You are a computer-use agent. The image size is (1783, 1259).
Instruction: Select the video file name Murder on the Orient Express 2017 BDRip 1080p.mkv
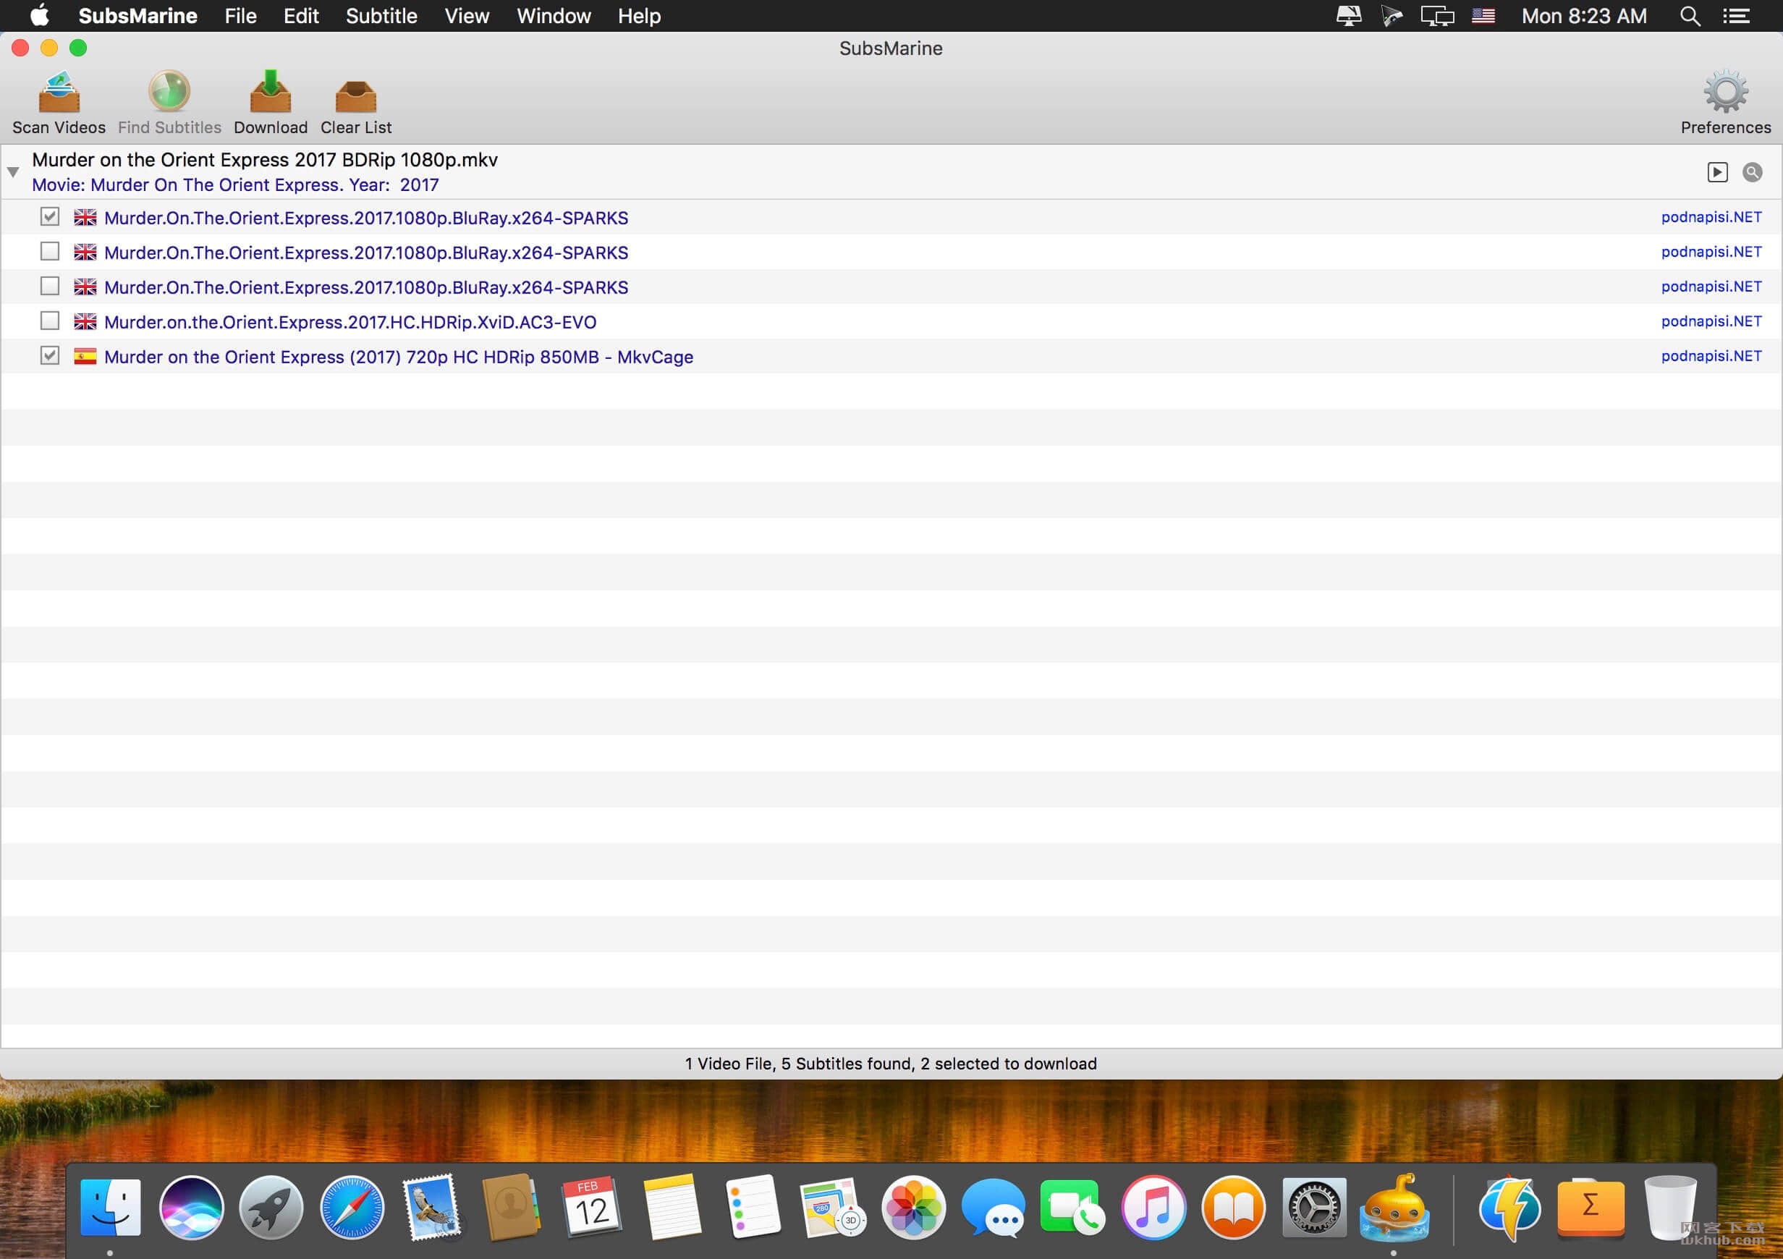[265, 159]
